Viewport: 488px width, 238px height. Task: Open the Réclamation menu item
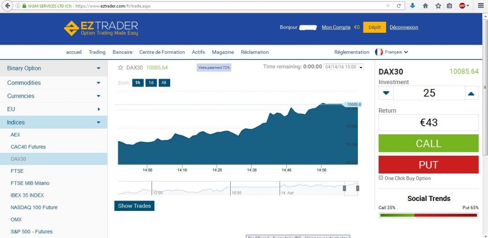pyautogui.click(x=254, y=52)
